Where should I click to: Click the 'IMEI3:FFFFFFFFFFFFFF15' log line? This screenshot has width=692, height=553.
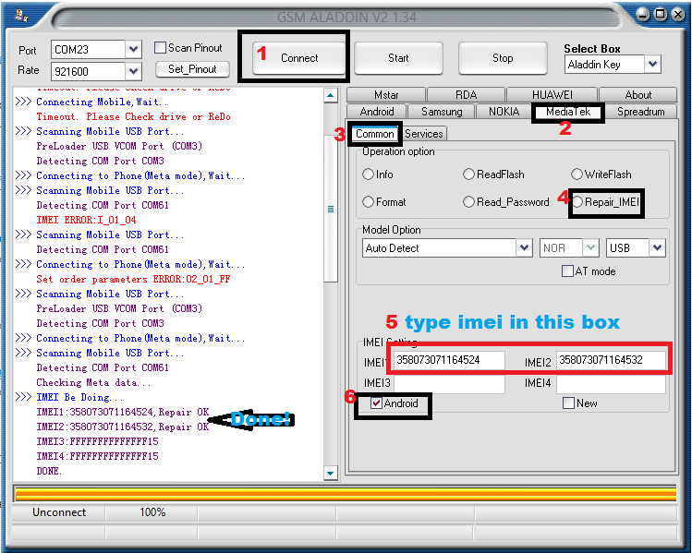(97, 441)
